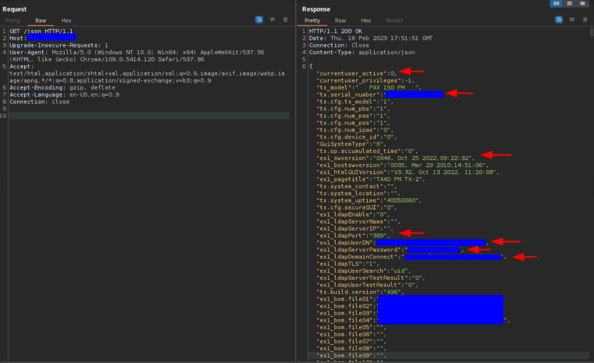Viewport: 594px width, 363px height.
Task: Select the Pretty tab in Response panel
Action: pyautogui.click(x=312, y=21)
